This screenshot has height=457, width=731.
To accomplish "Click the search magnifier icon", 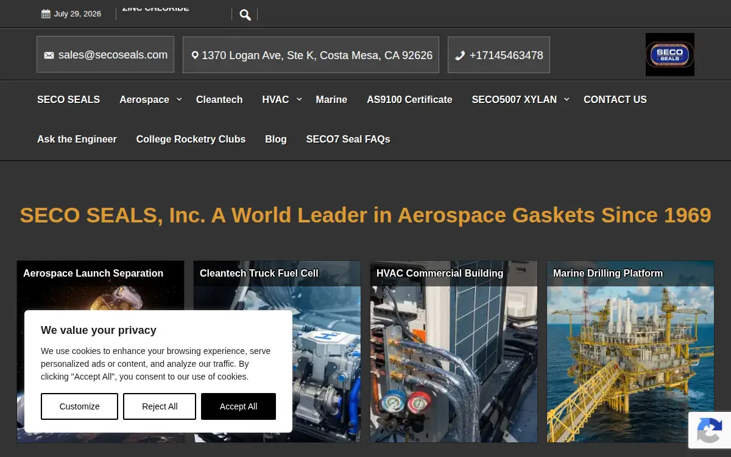I will click(x=245, y=15).
